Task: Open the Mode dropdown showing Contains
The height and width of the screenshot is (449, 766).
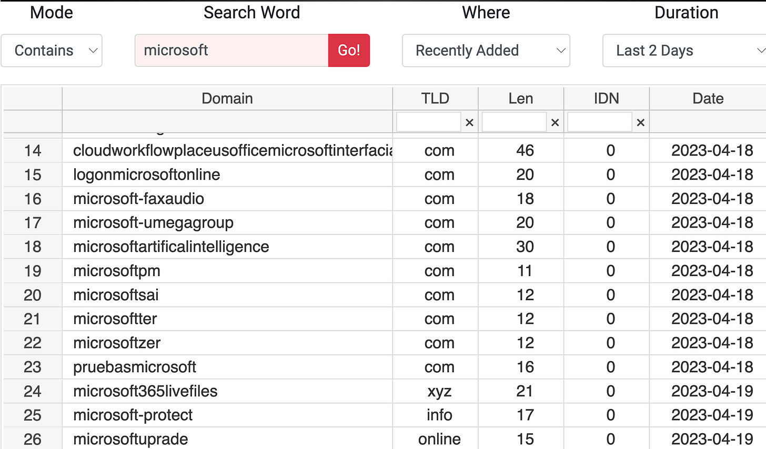Action: [x=52, y=50]
